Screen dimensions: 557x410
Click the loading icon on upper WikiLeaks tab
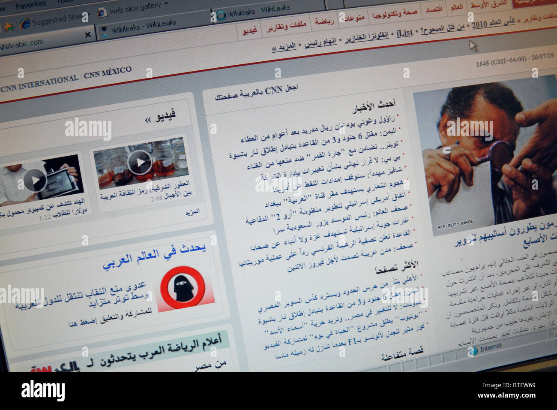pos(221,15)
